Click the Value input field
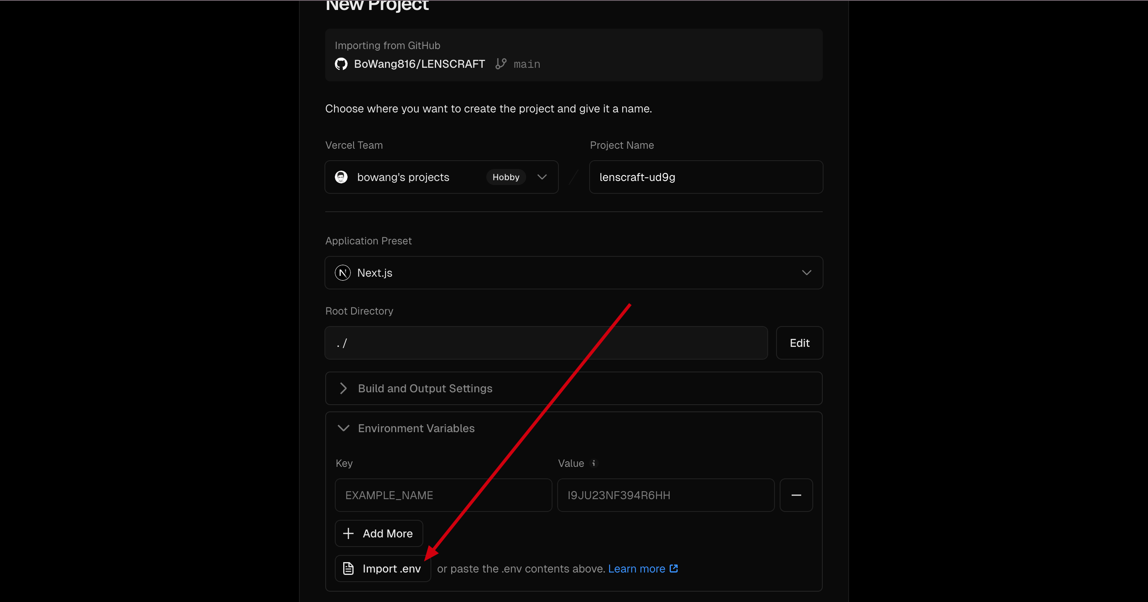 (x=665, y=495)
